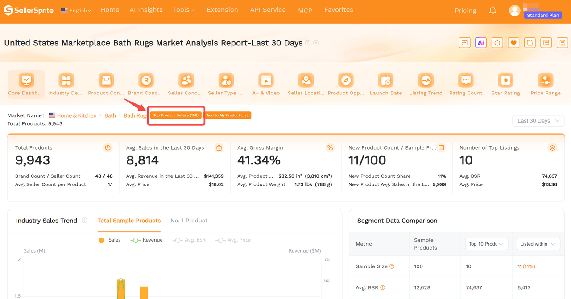Open the Core Dashboard section icon

coord(26,80)
